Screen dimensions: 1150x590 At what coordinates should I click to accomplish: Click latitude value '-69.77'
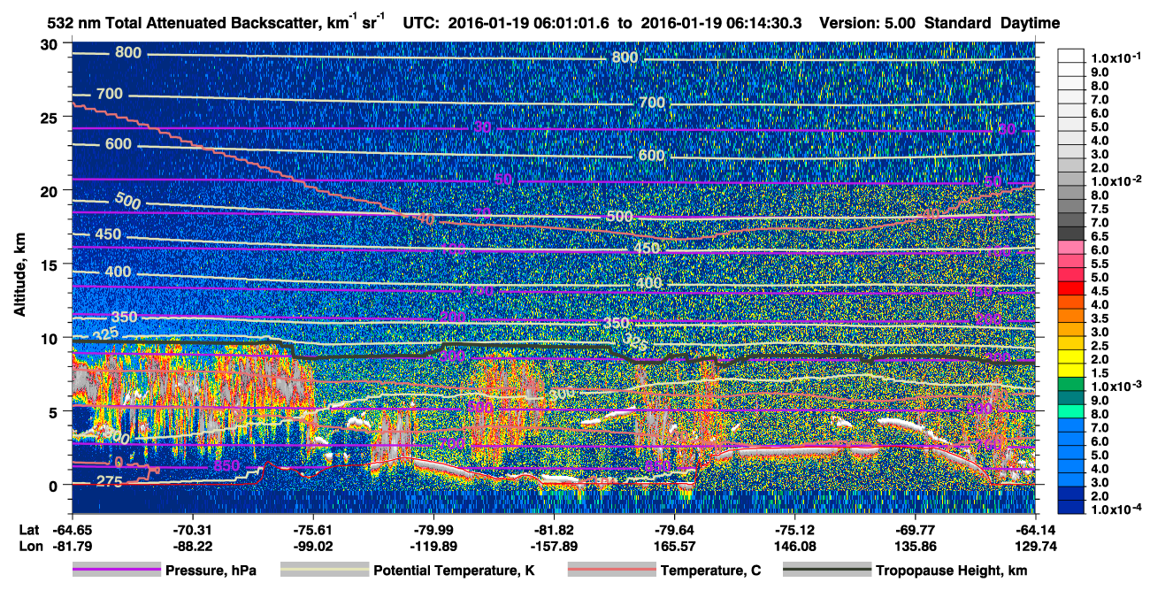click(916, 530)
